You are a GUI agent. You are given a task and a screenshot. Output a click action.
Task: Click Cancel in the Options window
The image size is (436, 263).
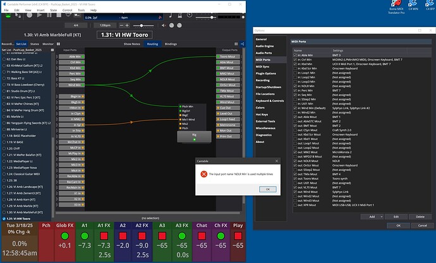[422, 225]
